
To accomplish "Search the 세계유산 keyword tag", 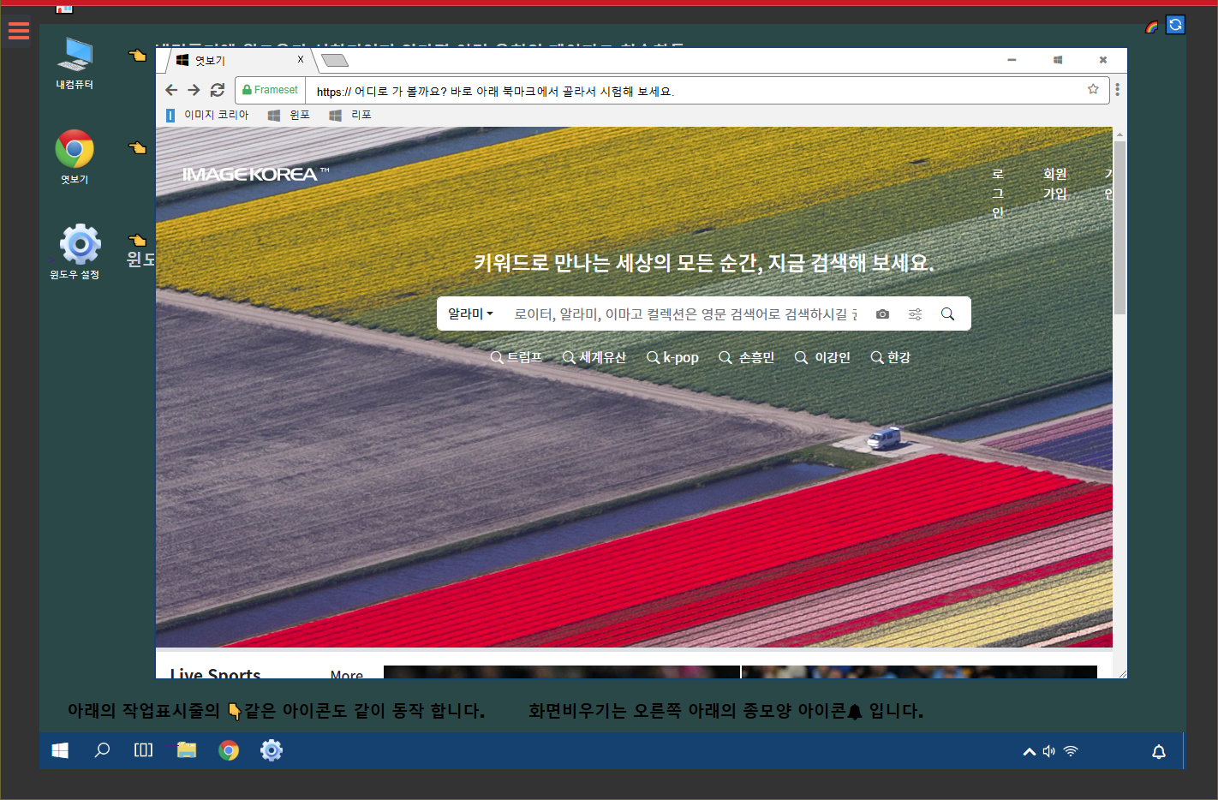I will 594,357.
